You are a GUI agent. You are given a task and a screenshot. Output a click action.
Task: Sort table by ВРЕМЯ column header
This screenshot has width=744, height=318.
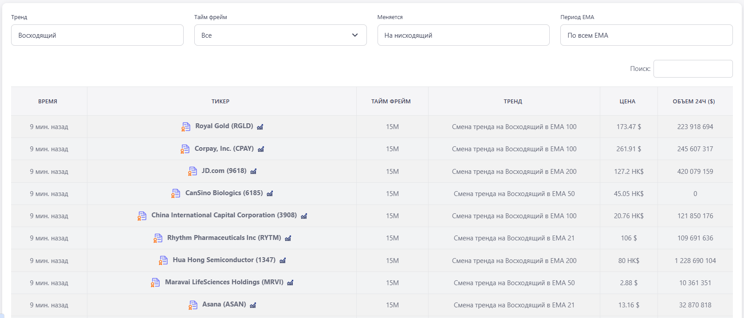click(48, 102)
